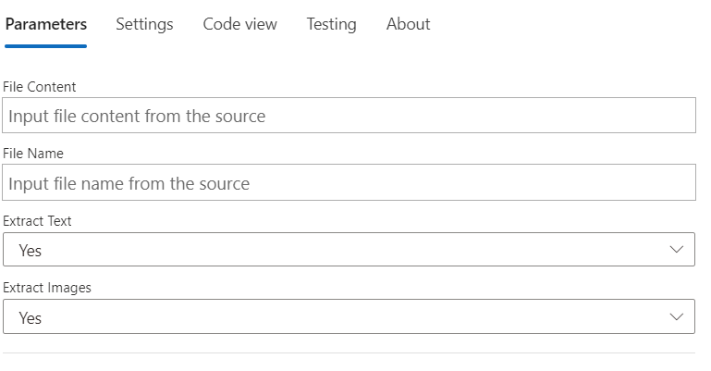Select the 'Yes' value under Extract Text
Image resolution: width=711 pixels, height=371 pixels.
click(x=31, y=251)
